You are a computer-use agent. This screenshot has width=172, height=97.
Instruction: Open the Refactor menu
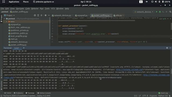[35, 8]
